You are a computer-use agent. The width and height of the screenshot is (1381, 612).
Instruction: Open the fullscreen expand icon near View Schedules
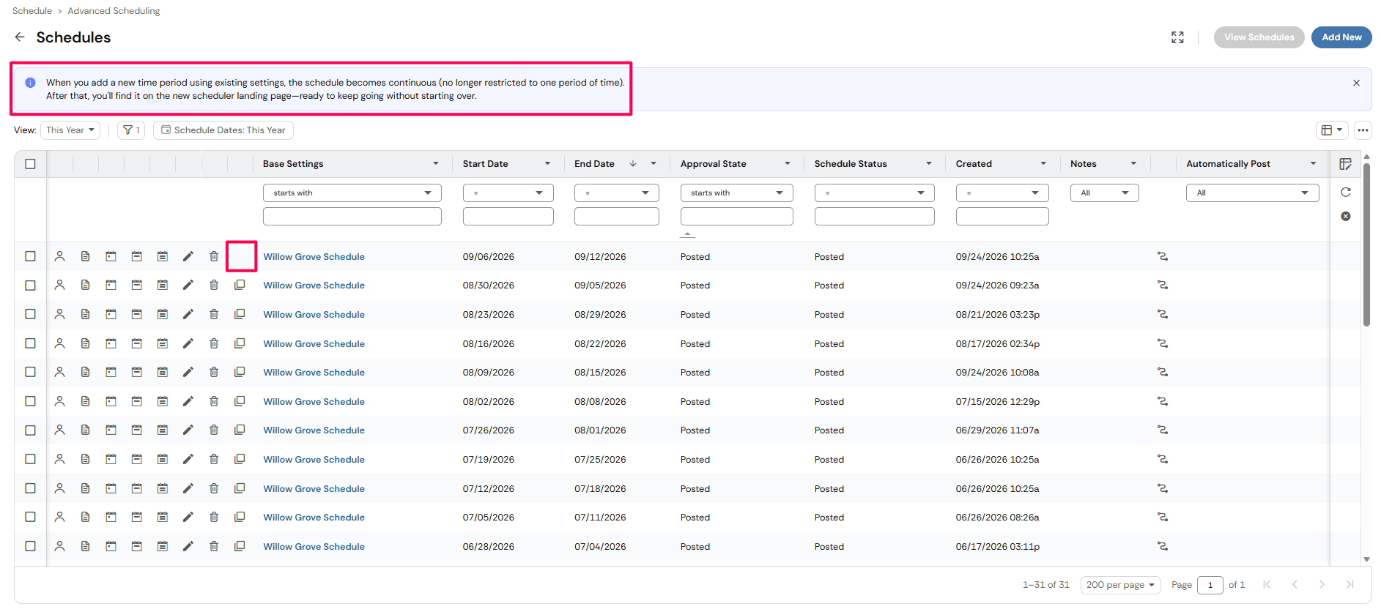tap(1177, 37)
